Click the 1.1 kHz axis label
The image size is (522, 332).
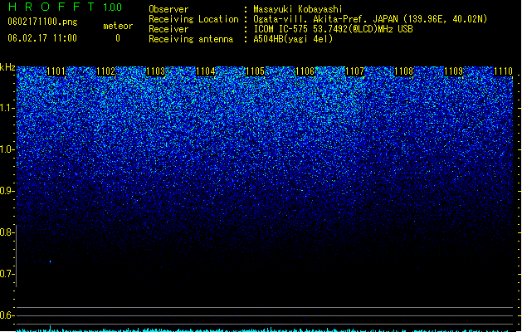[x=7, y=108]
